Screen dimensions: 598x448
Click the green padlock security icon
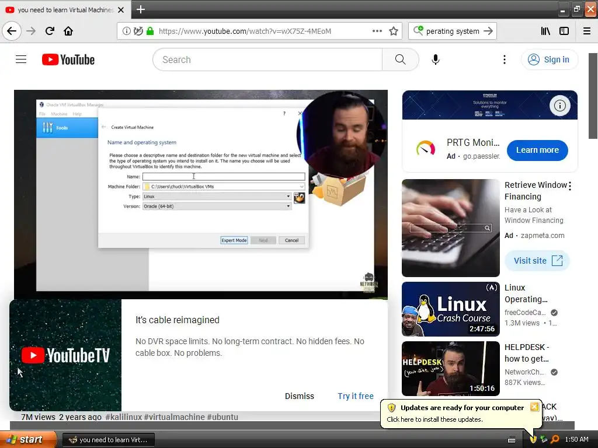pos(150,32)
